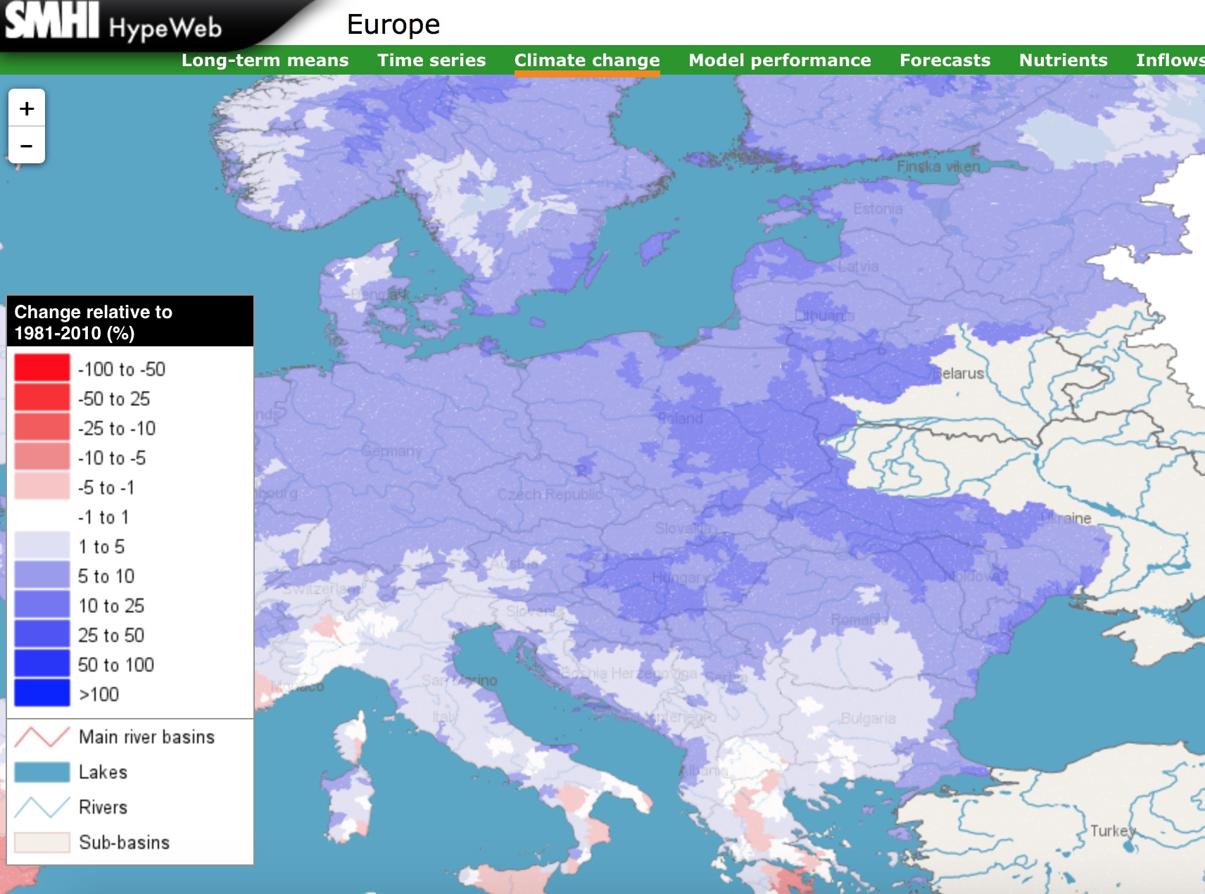Select the Climate change tab

click(587, 61)
